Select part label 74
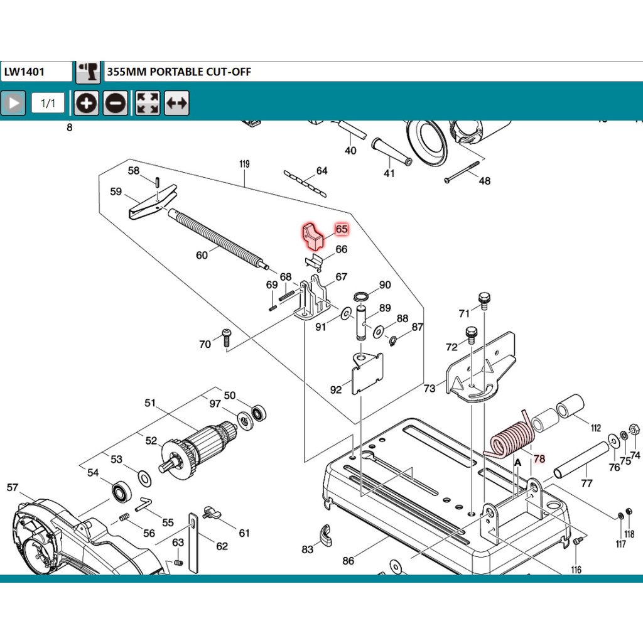 pyautogui.click(x=635, y=455)
